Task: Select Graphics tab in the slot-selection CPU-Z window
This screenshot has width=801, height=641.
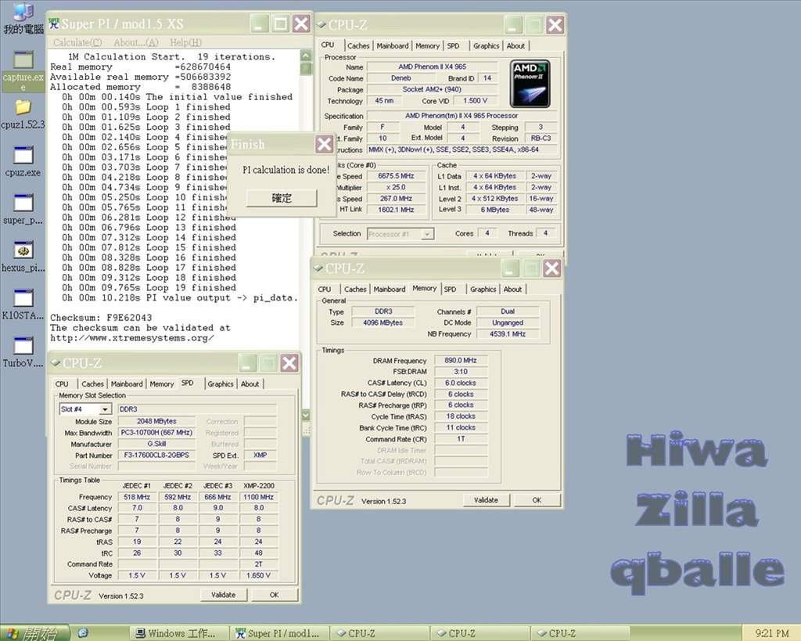Action: [x=220, y=384]
